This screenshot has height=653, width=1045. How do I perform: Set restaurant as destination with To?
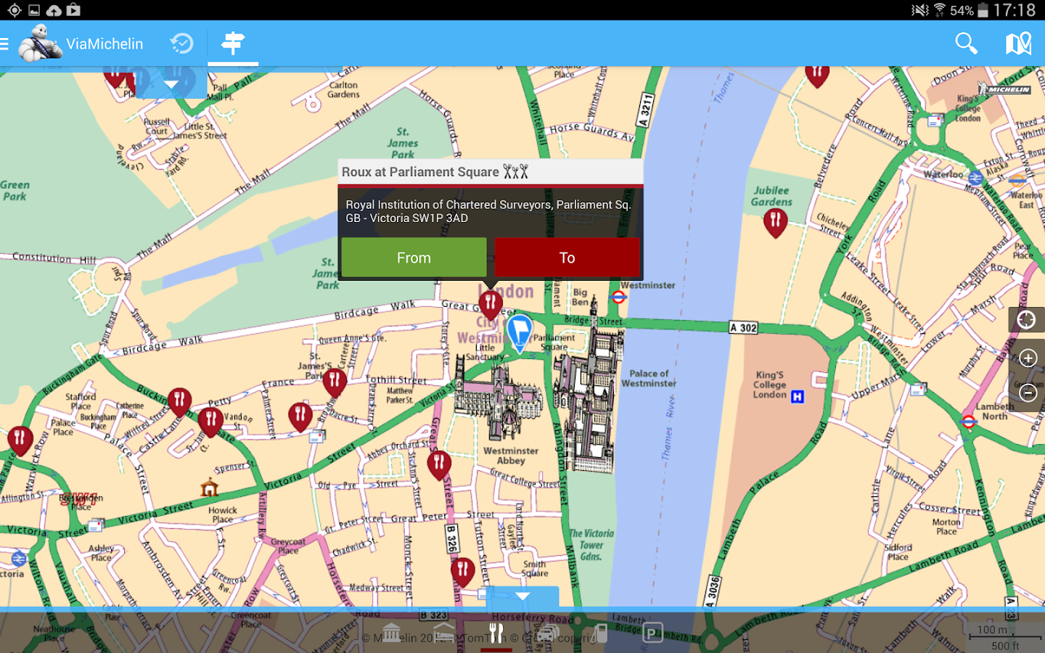point(567,258)
